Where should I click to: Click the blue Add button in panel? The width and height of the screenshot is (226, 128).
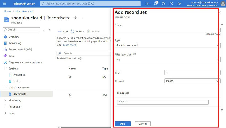pyautogui.click(x=123, y=124)
